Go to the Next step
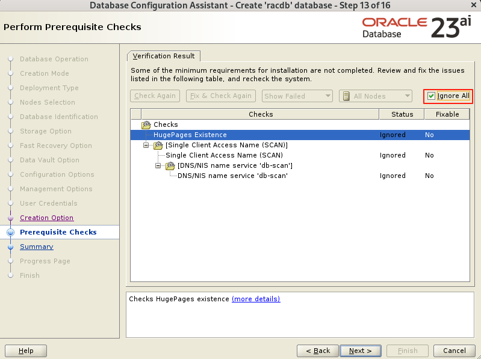This screenshot has height=359, width=481. pos(361,351)
